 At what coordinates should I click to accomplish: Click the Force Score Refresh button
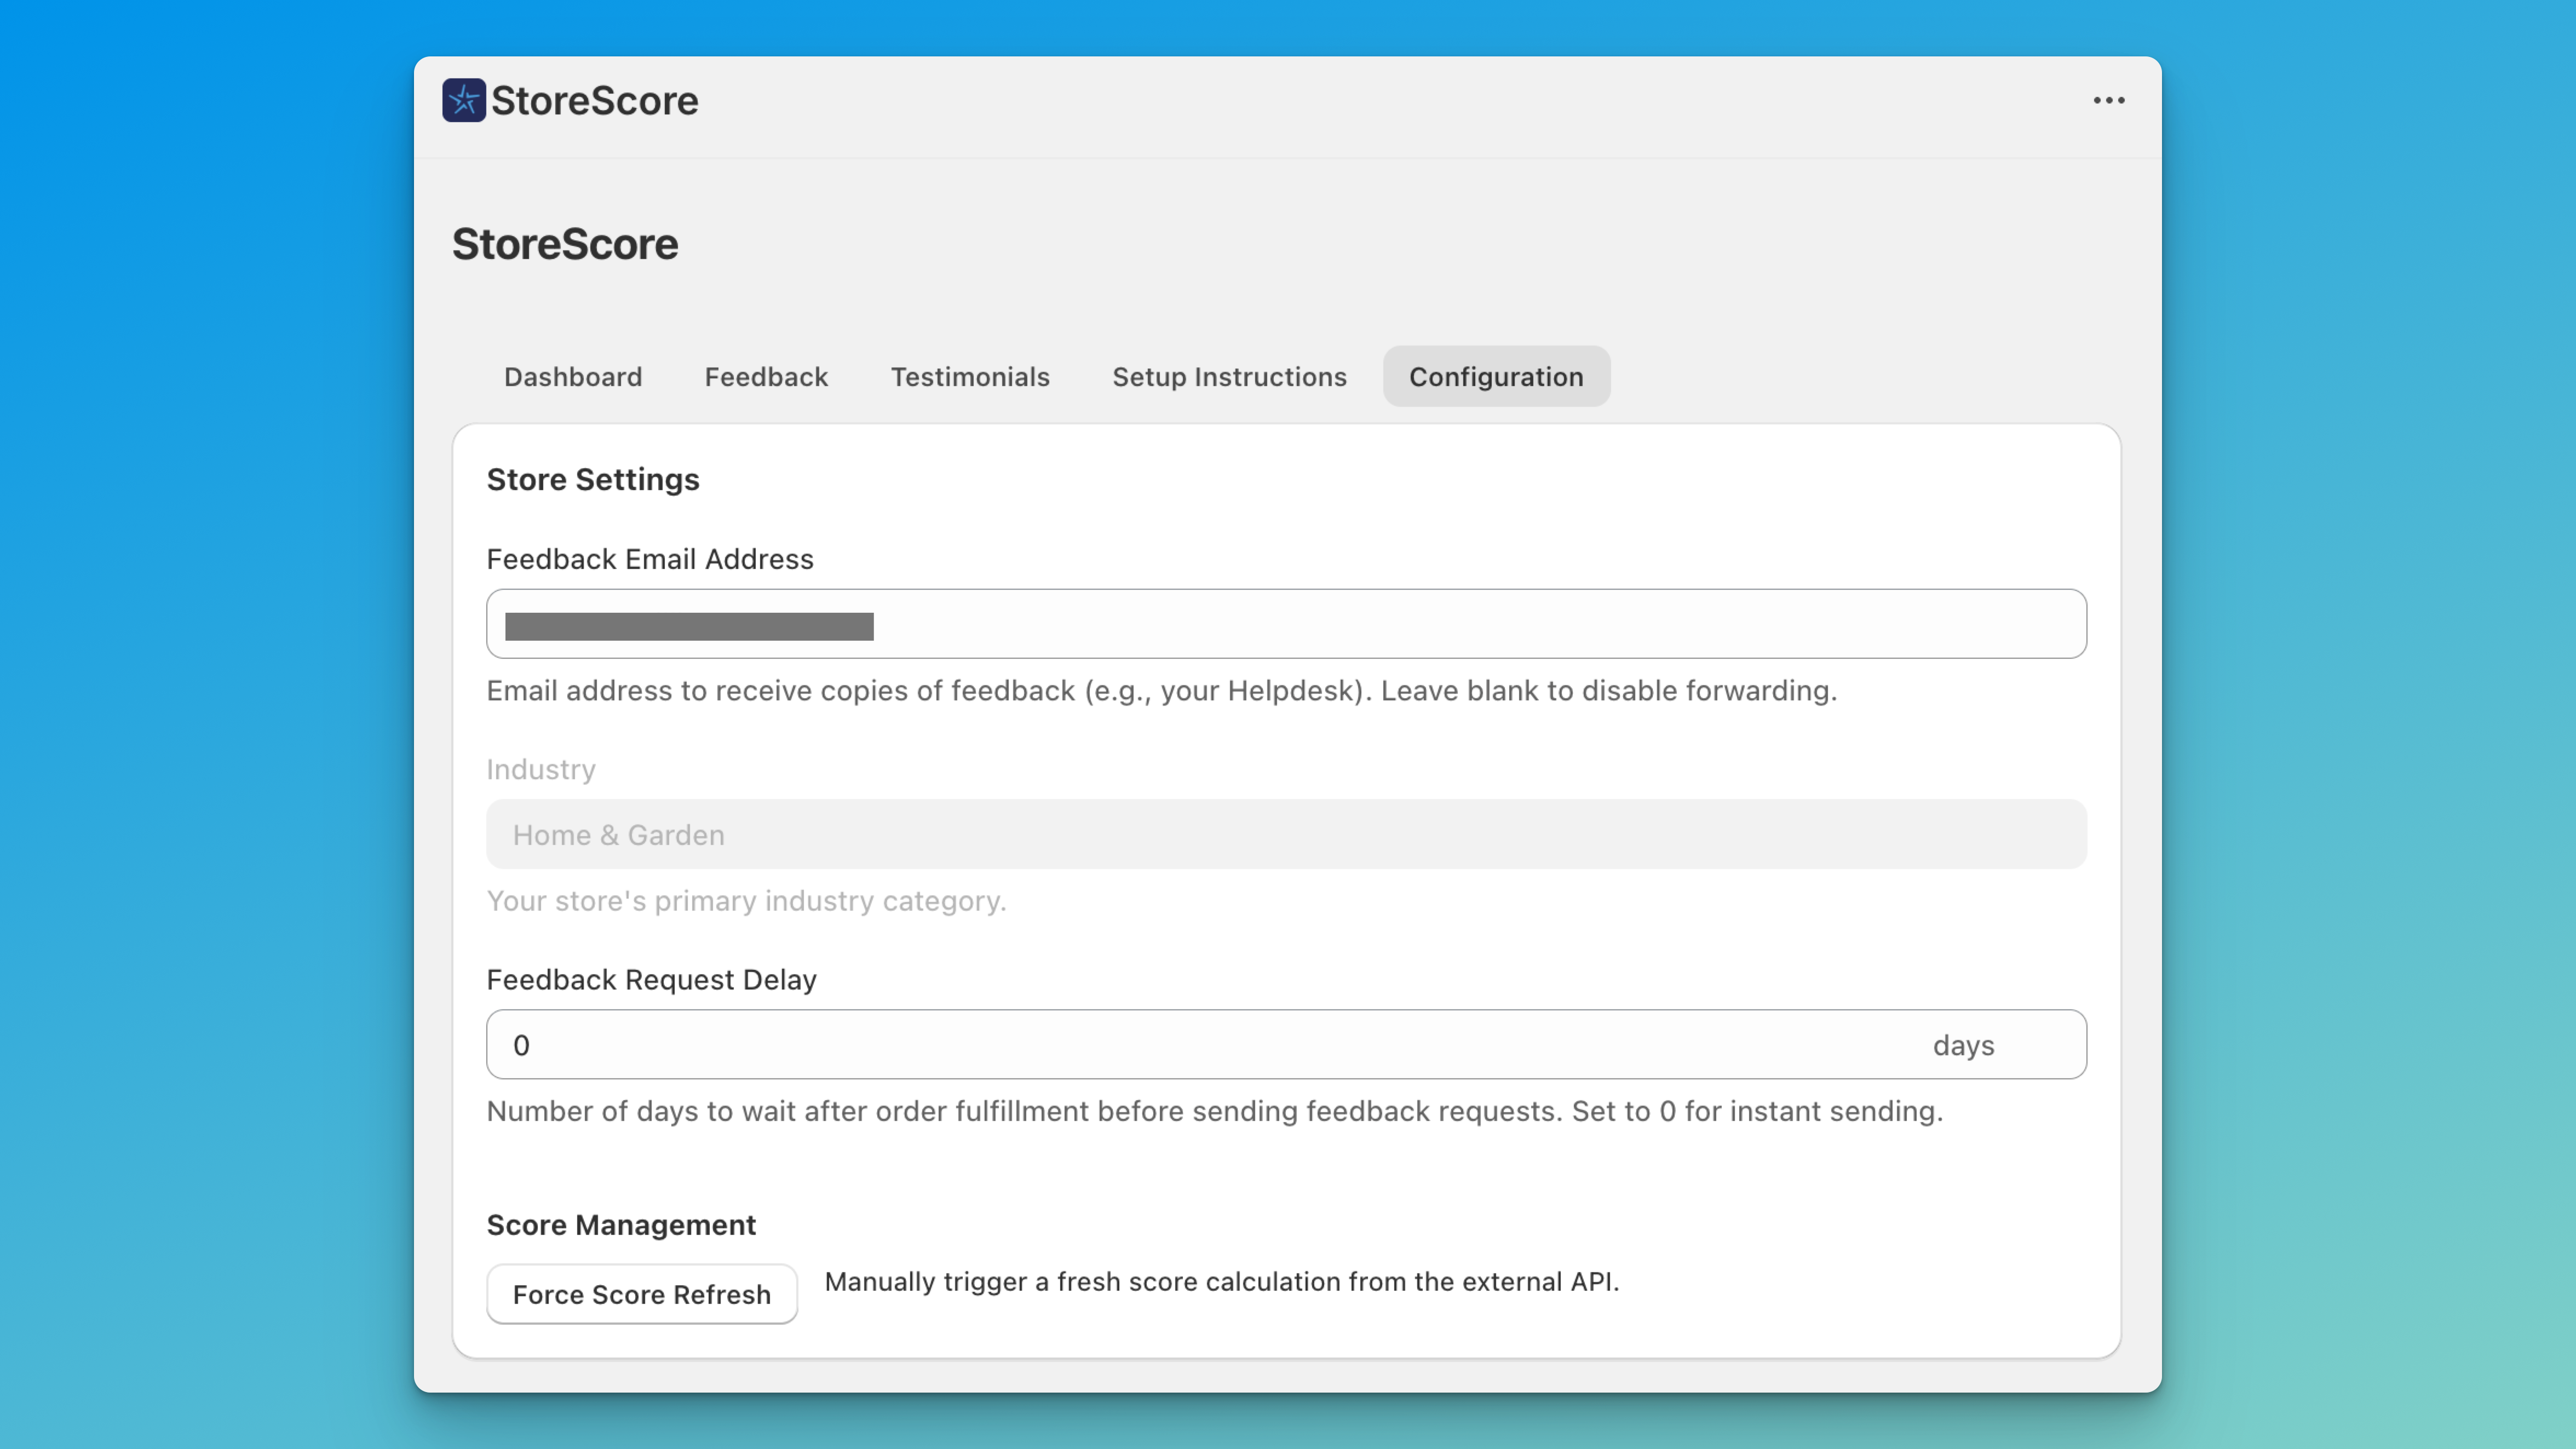pos(641,1293)
